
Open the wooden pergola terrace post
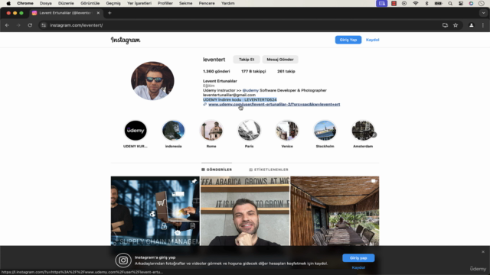click(x=335, y=211)
